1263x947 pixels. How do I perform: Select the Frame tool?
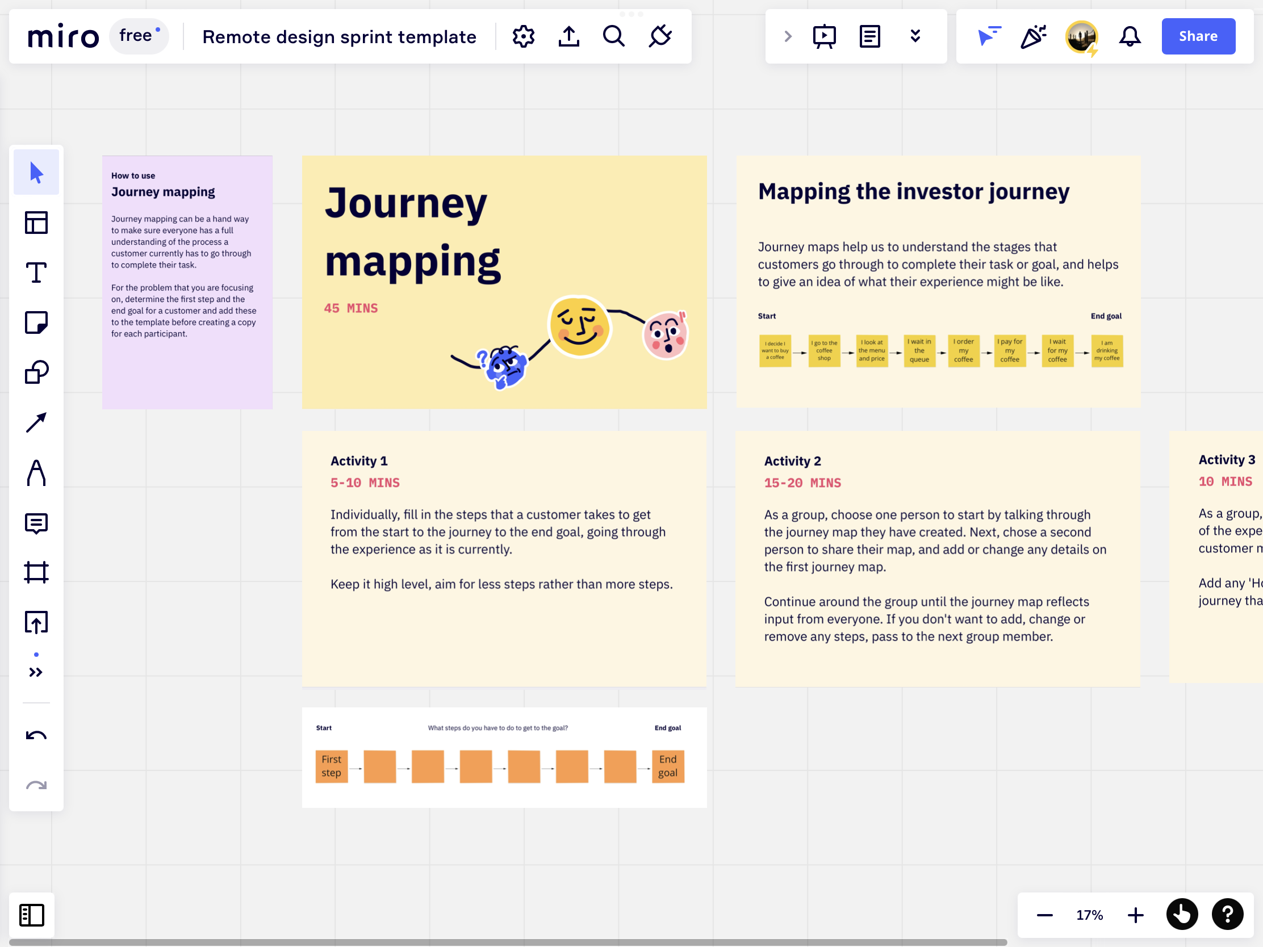[x=36, y=572]
